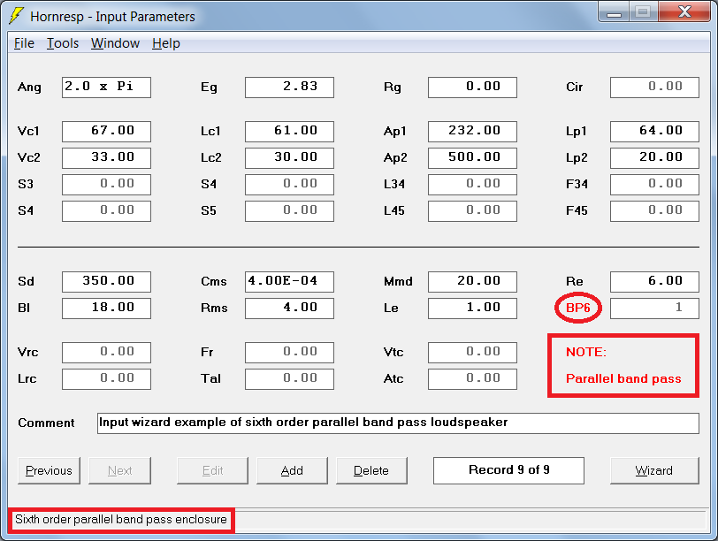Image resolution: width=718 pixels, height=541 pixels.
Task: Click status bar text Sixth order parallel band pass enclosure
Action: 121,520
